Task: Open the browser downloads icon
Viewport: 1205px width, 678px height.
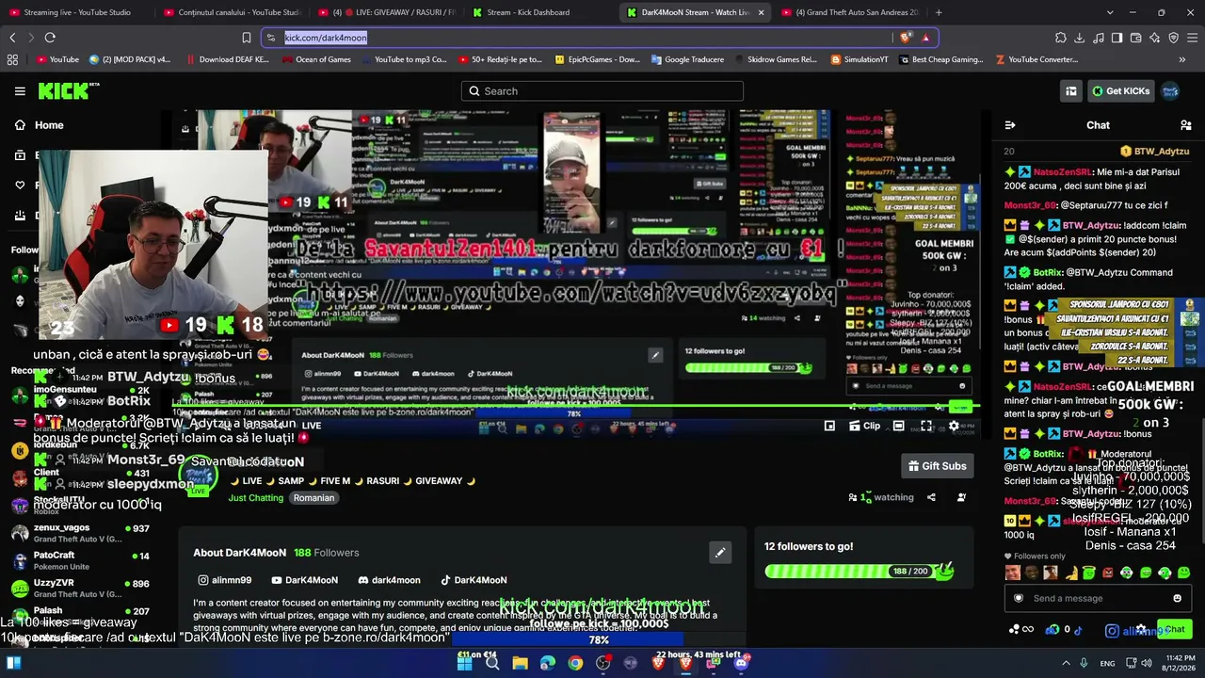Action: 1080,38
